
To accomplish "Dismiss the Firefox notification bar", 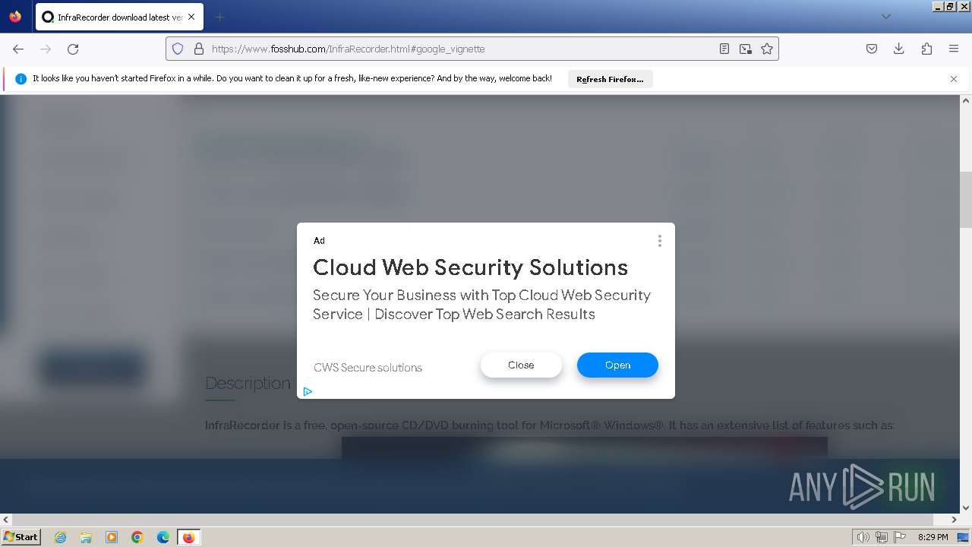I will click(x=954, y=79).
